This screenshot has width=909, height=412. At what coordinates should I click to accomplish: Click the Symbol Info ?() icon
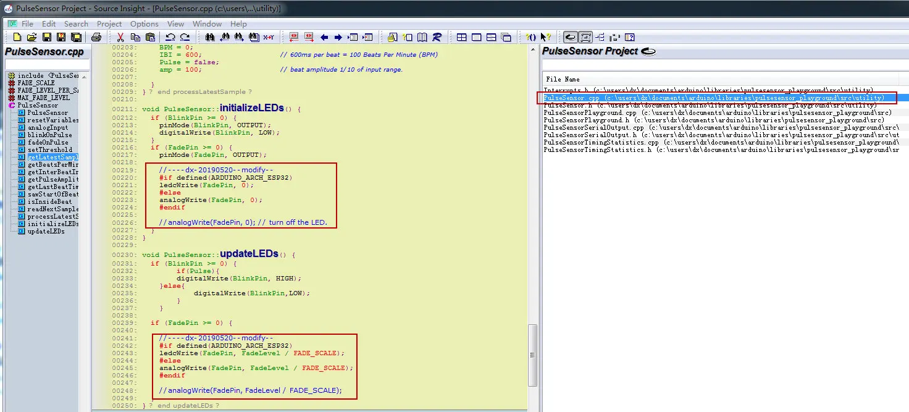click(530, 37)
